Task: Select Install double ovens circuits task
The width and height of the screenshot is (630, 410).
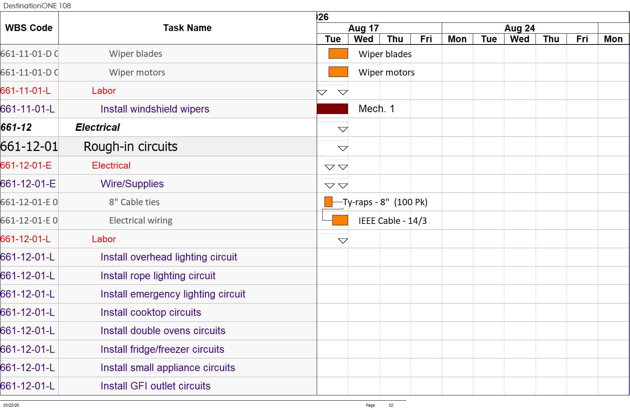Action: 158,331
